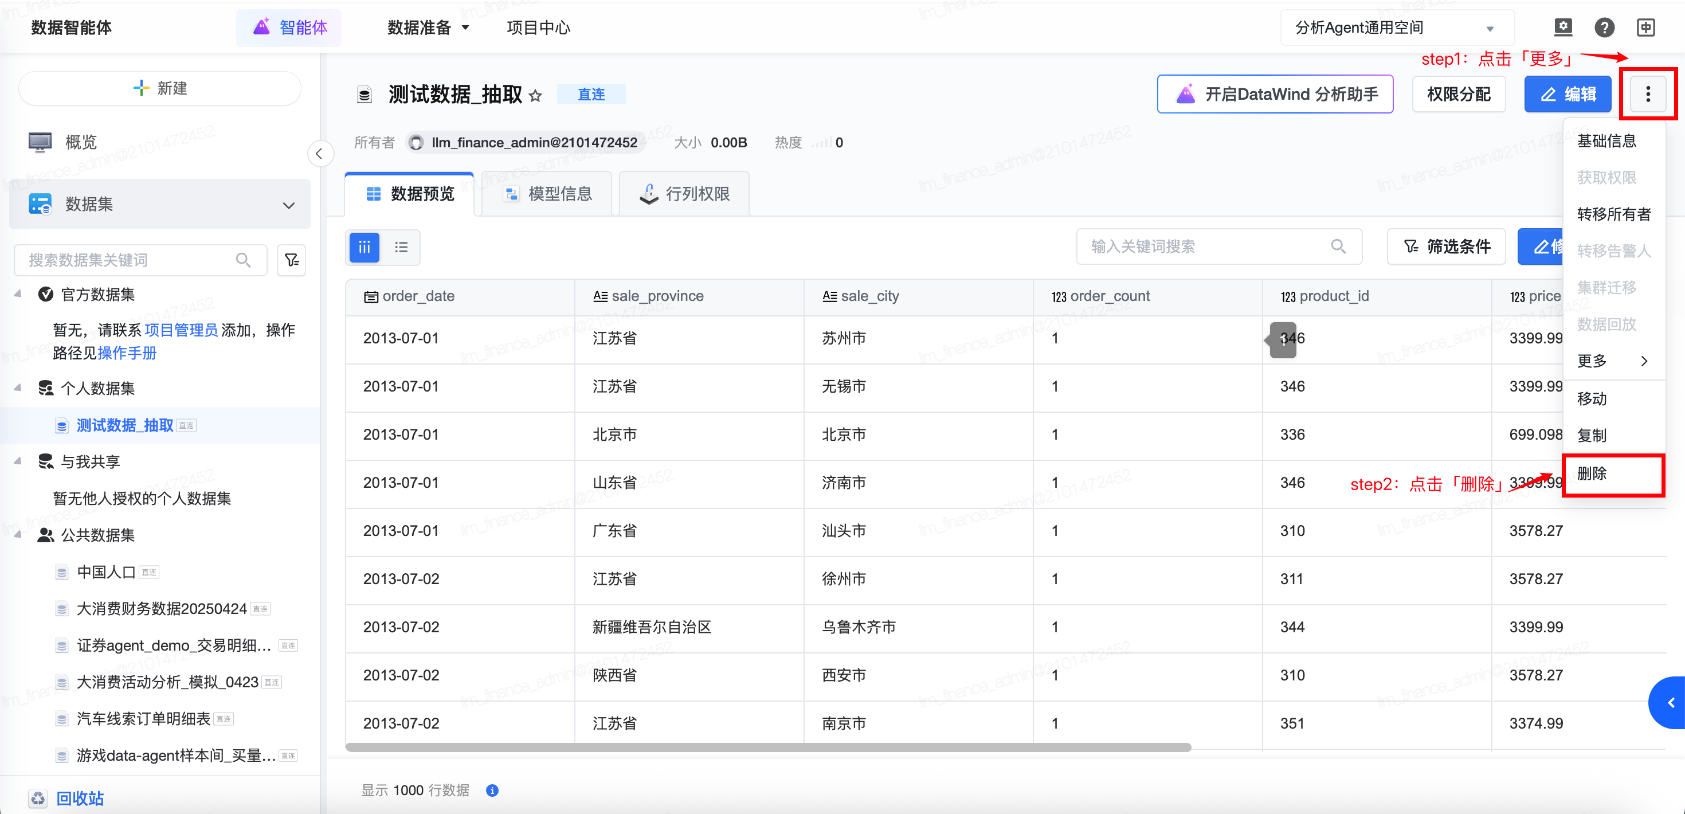Click the blue 编辑 button

click(1568, 94)
